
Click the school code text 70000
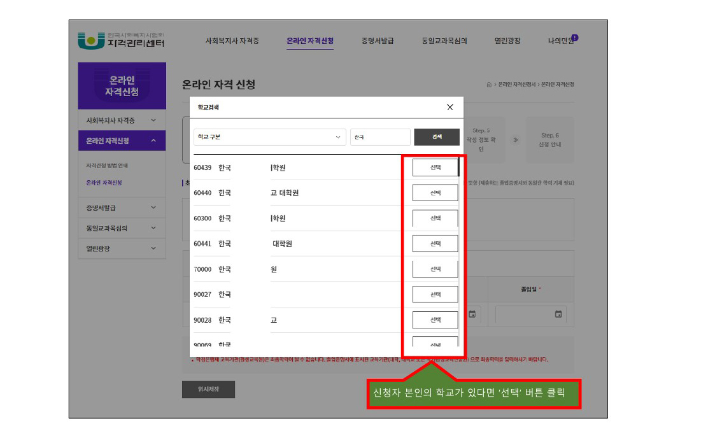tap(202, 269)
